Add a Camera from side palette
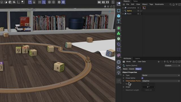Screen dimensions: 181x102 [118, 67]
